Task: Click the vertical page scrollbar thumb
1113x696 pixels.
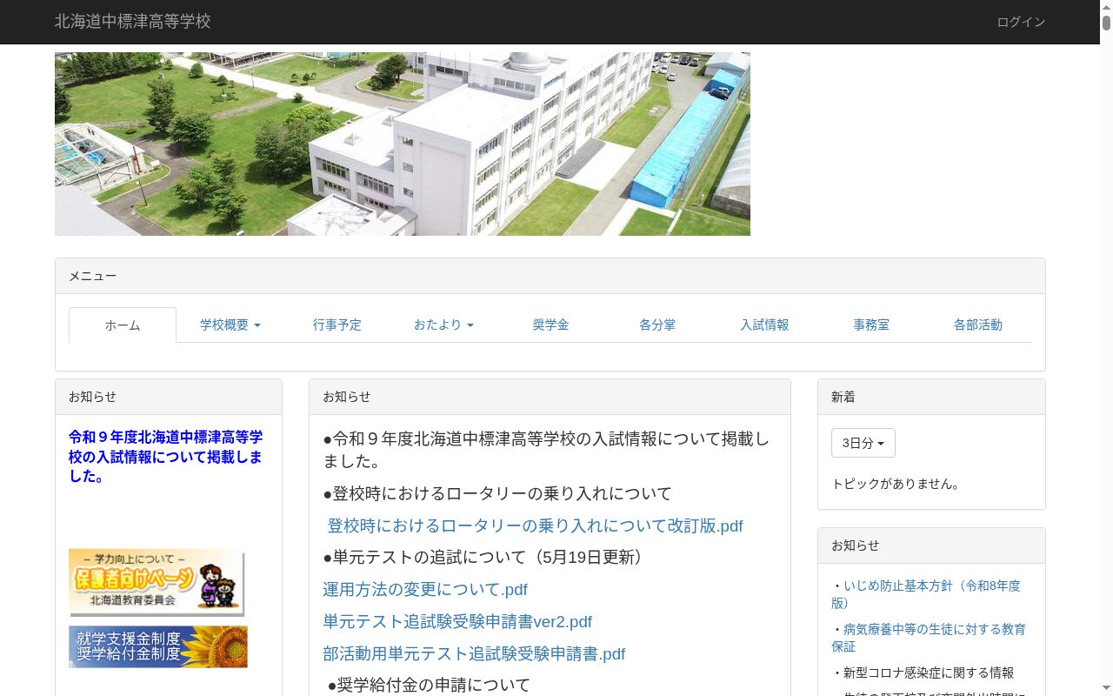Action: pos(1106,23)
